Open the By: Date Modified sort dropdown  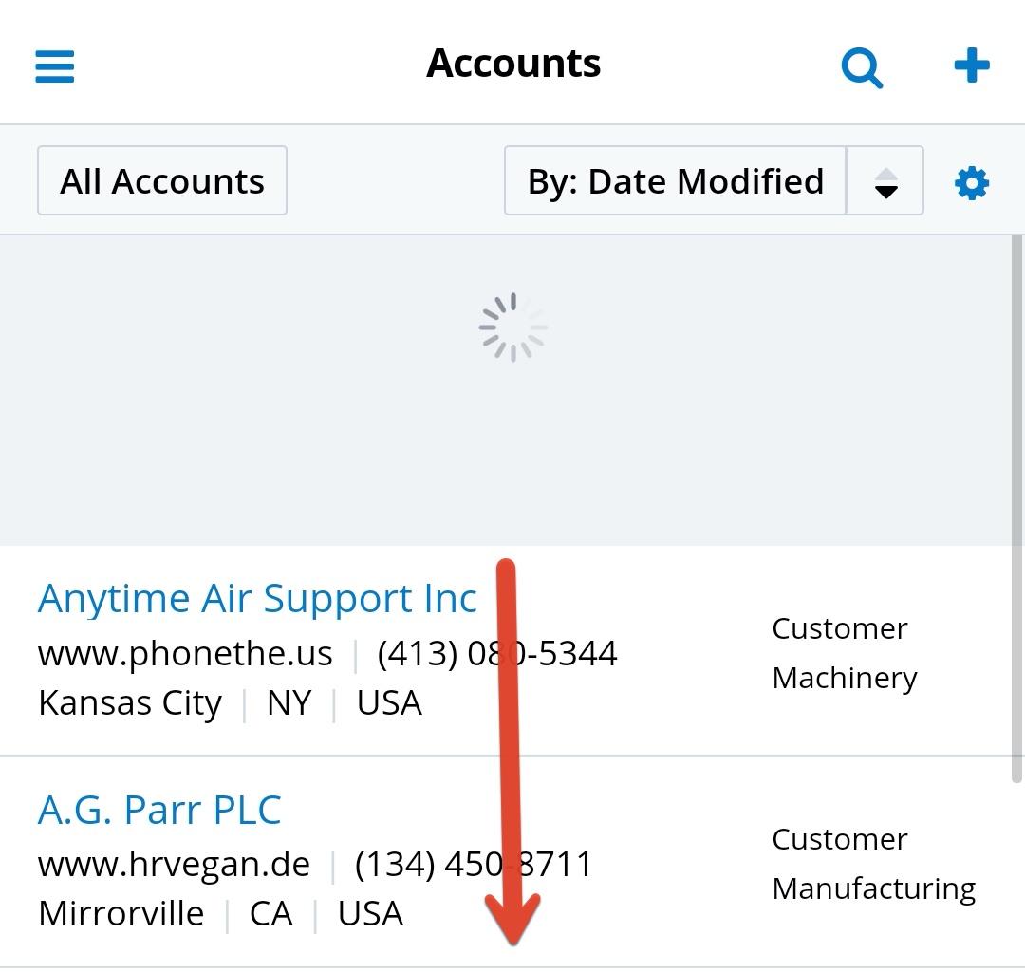point(675,181)
